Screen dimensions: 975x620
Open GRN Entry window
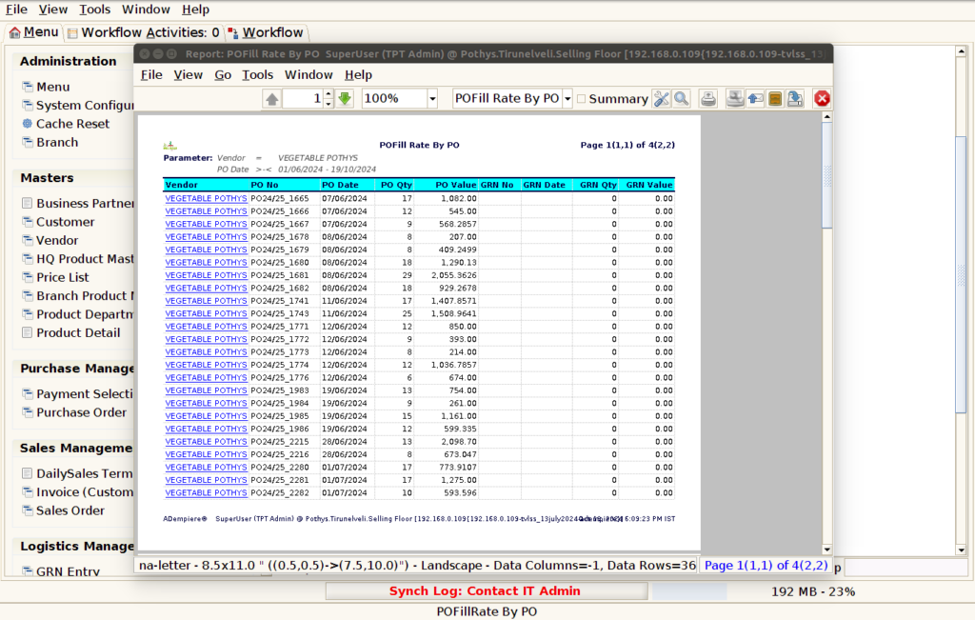coord(61,570)
